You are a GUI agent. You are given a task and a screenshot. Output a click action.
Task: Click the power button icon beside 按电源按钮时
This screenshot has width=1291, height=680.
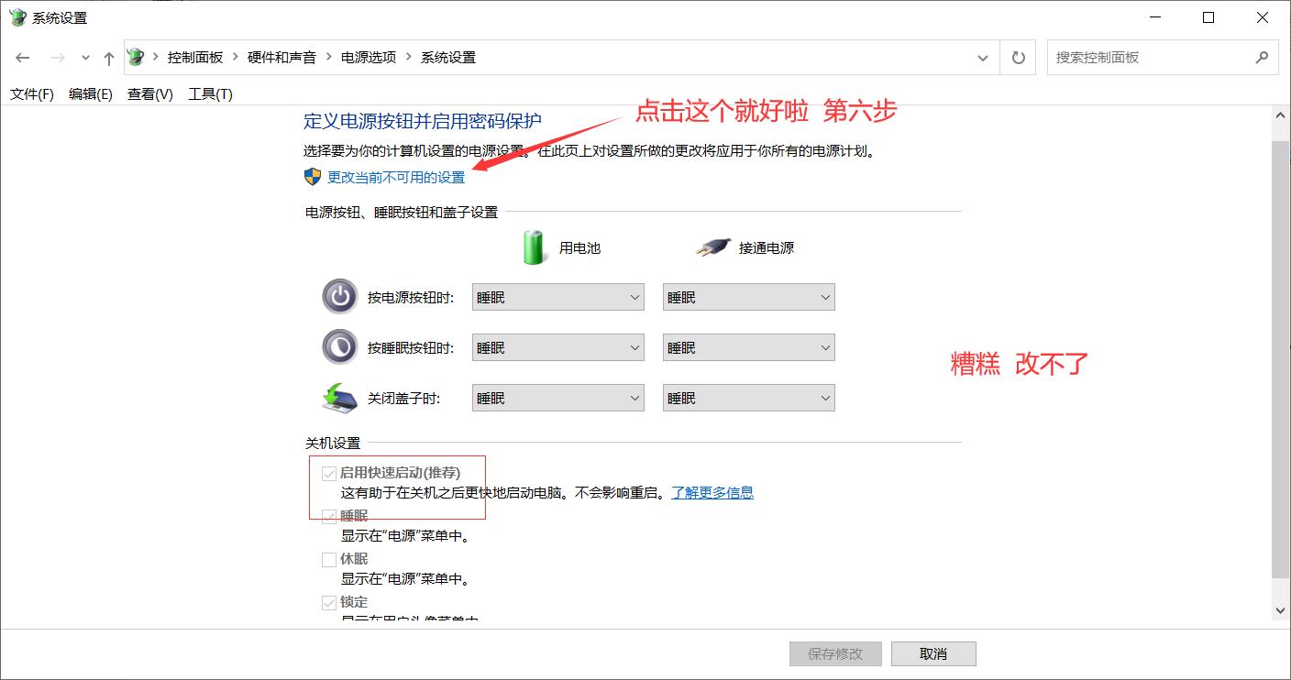(339, 296)
